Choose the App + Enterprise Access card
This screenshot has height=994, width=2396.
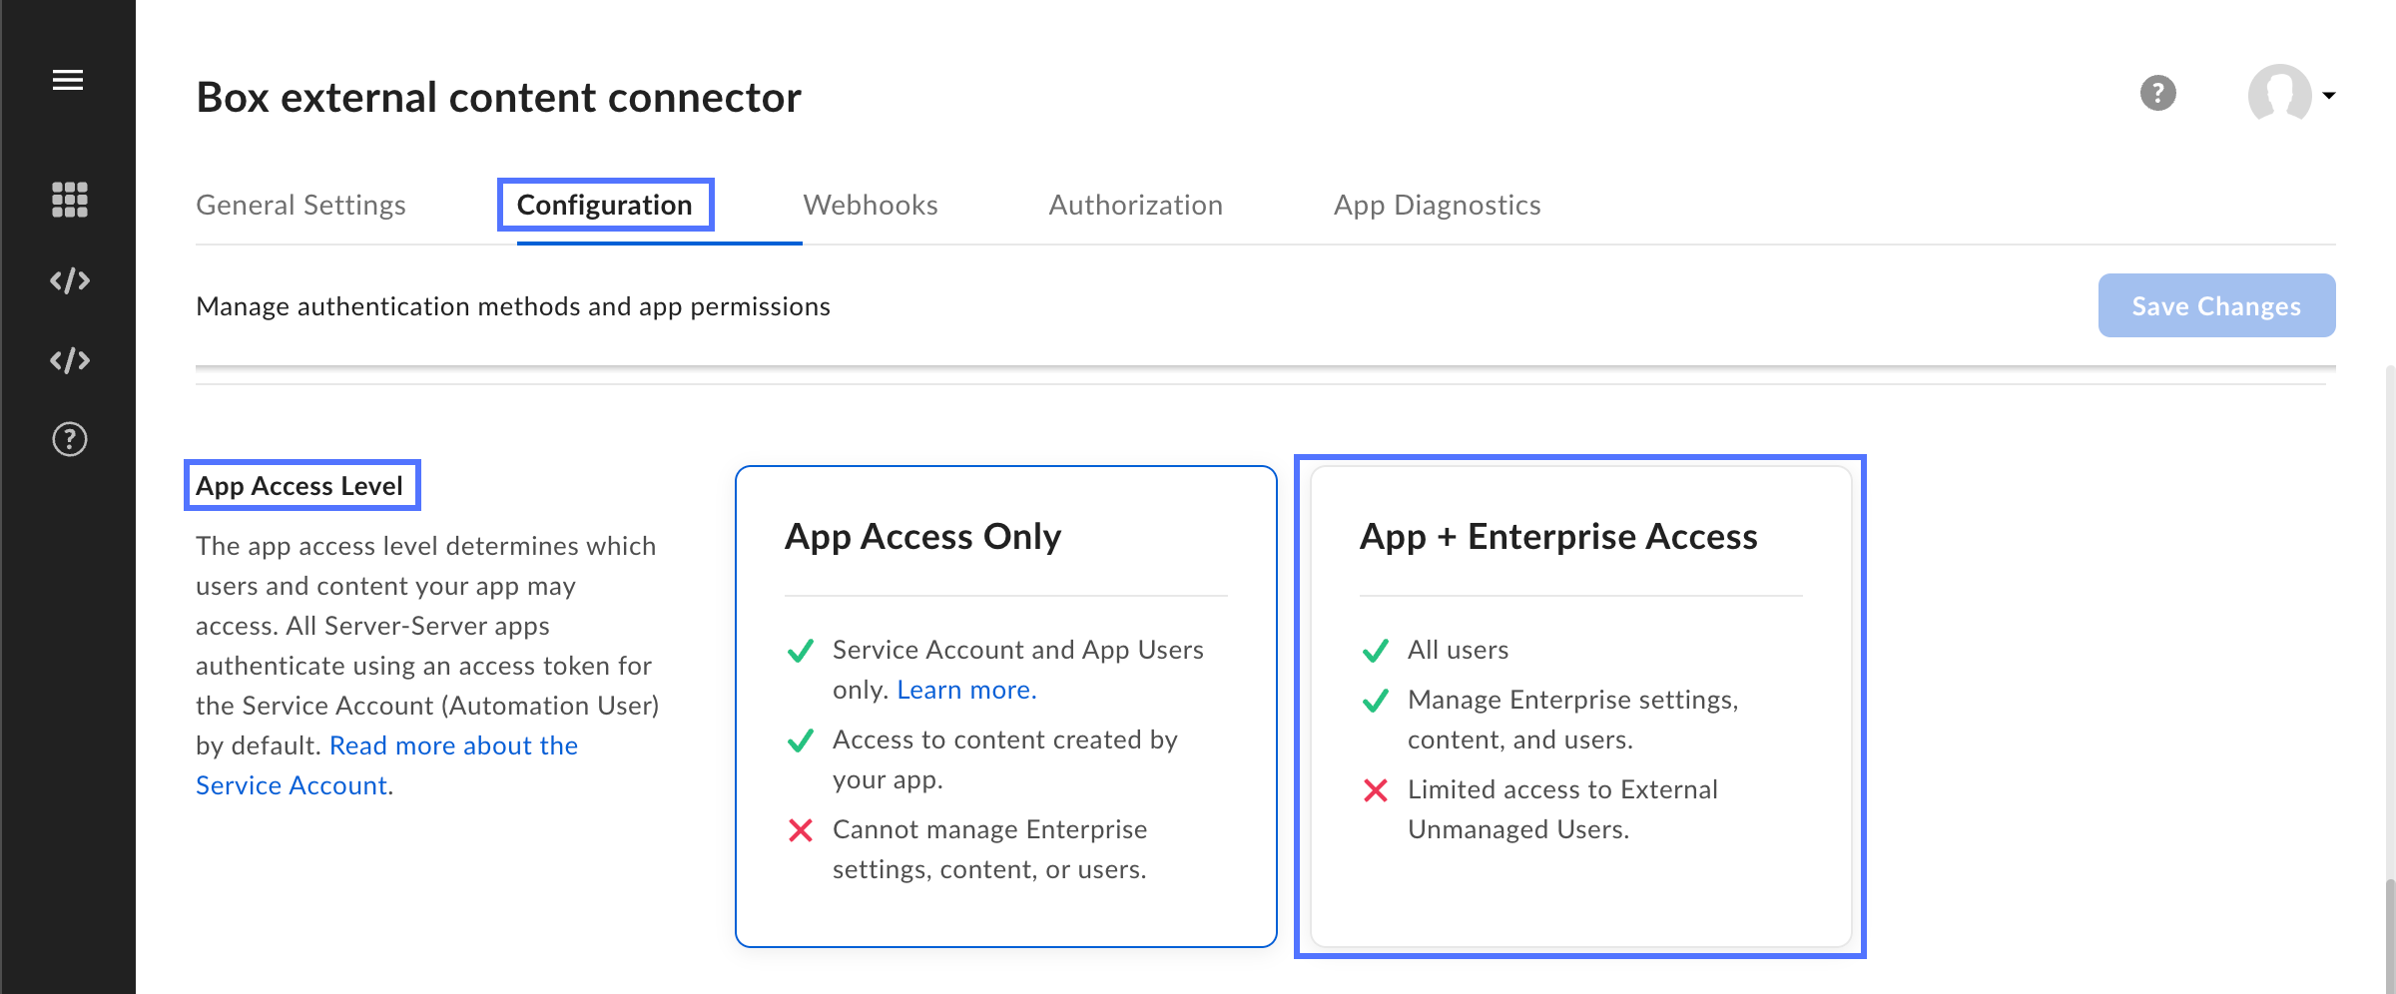[1581, 707]
